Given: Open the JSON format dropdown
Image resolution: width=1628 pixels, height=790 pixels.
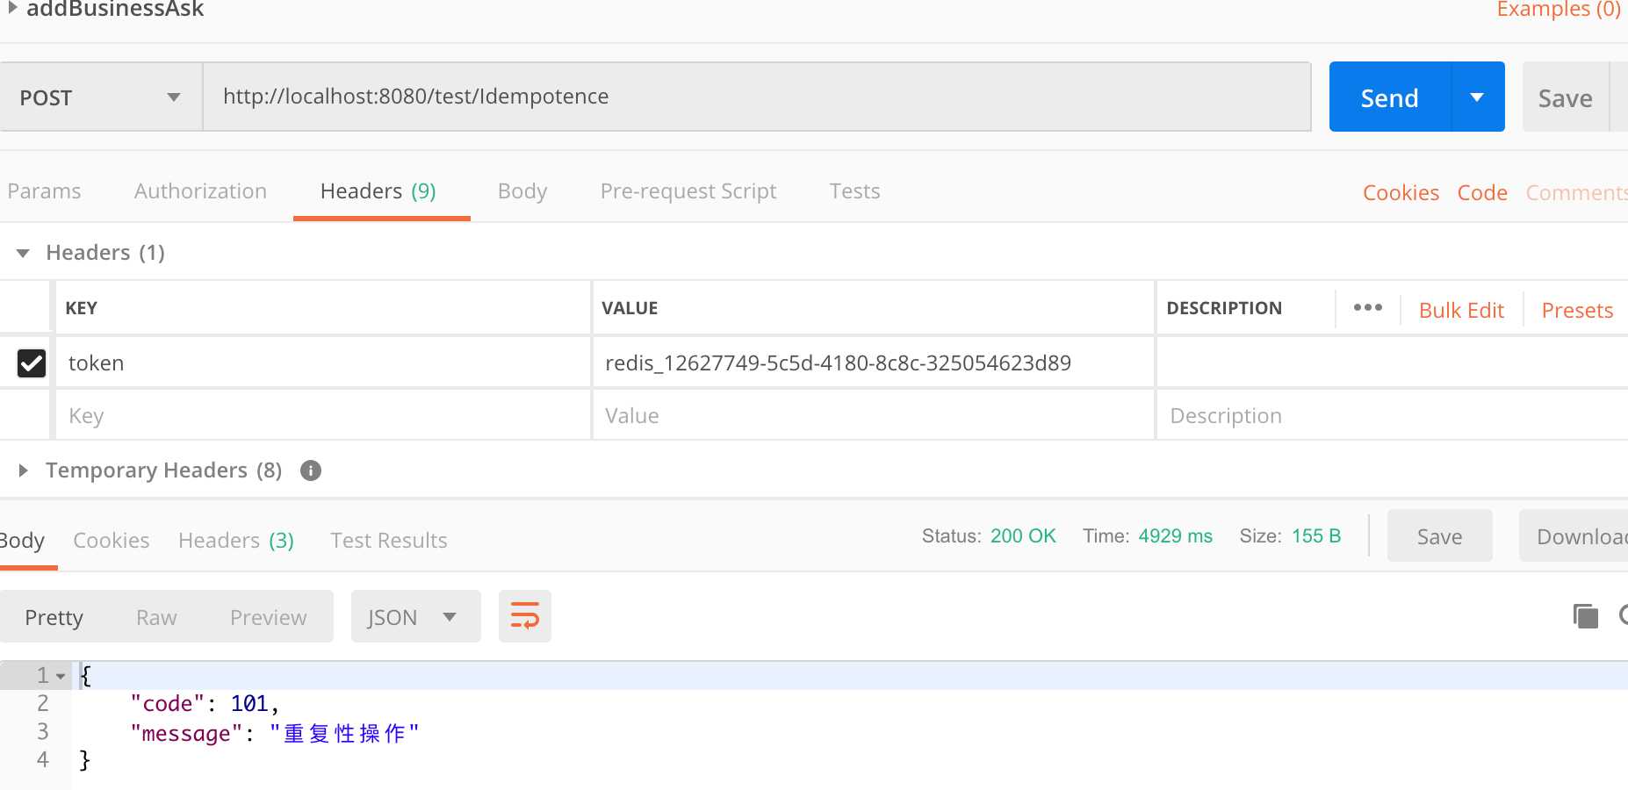Looking at the screenshot, I should tap(415, 617).
